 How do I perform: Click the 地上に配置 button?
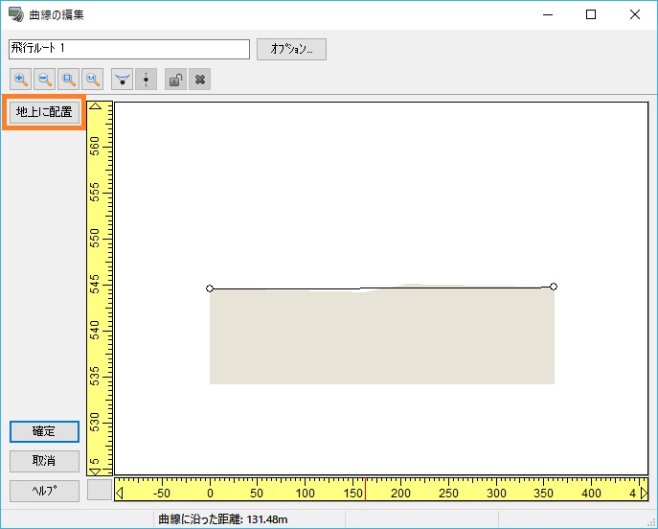[44, 112]
